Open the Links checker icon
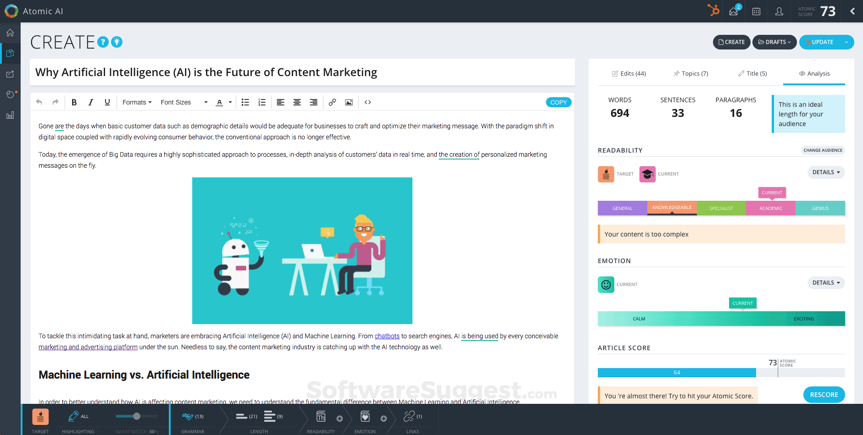The width and height of the screenshot is (863, 435). coord(409,416)
